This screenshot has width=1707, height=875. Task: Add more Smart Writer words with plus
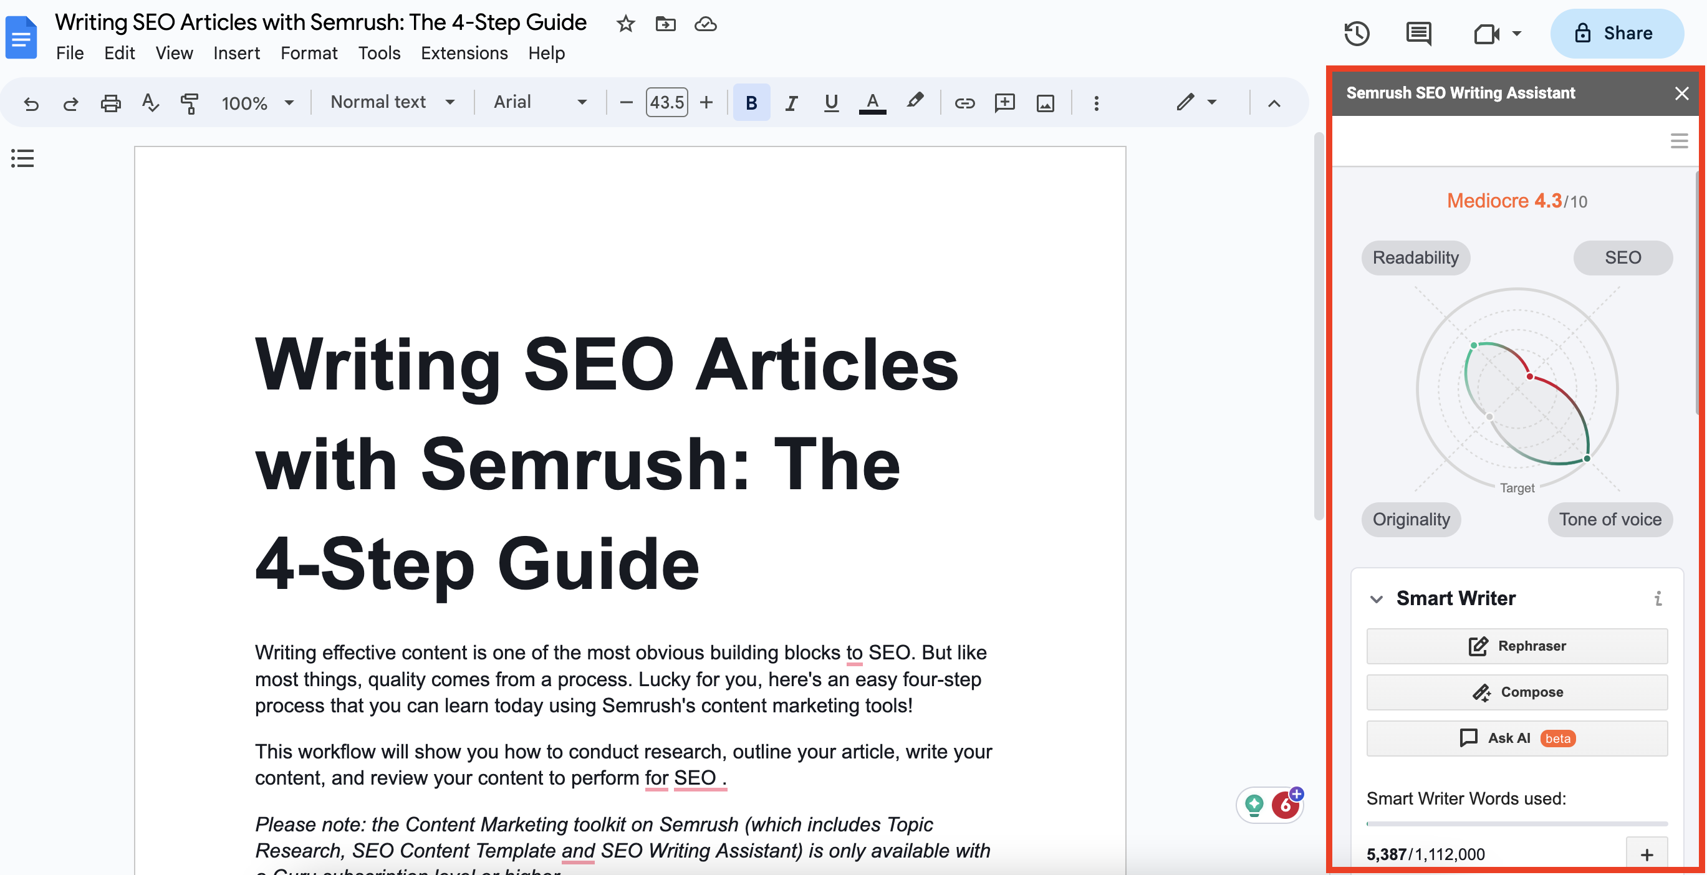coord(1647,854)
